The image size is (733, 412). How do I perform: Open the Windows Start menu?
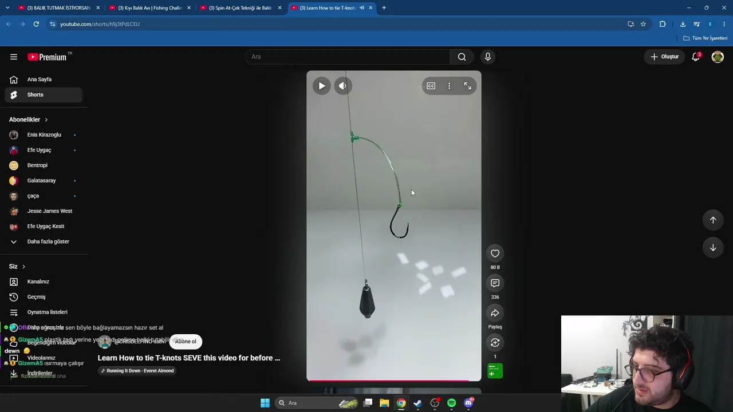(265, 403)
